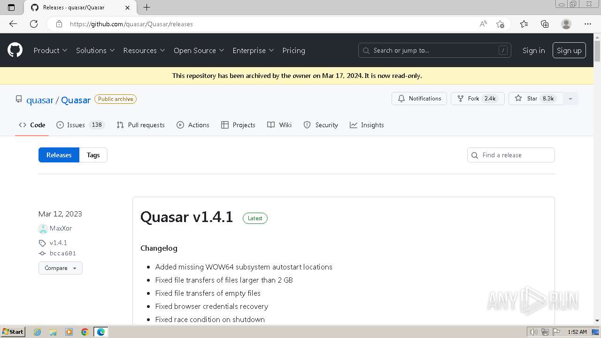Star the Quasar repository
The width and height of the screenshot is (601, 338).
(536, 99)
